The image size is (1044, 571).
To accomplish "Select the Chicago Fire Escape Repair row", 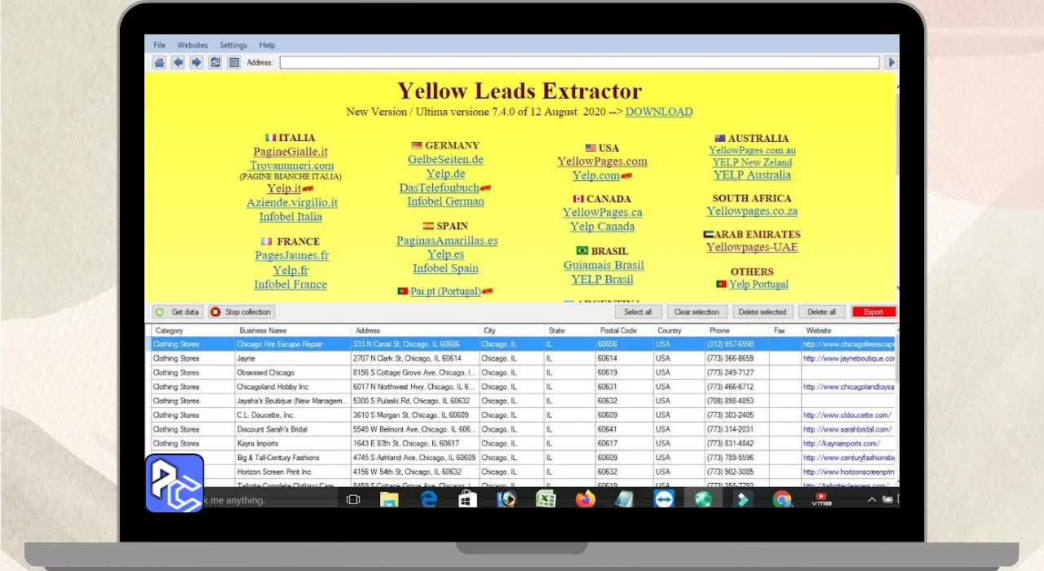I will tap(523, 344).
